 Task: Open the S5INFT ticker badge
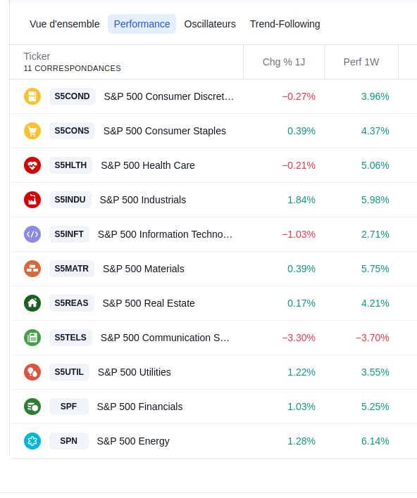coord(69,234)
